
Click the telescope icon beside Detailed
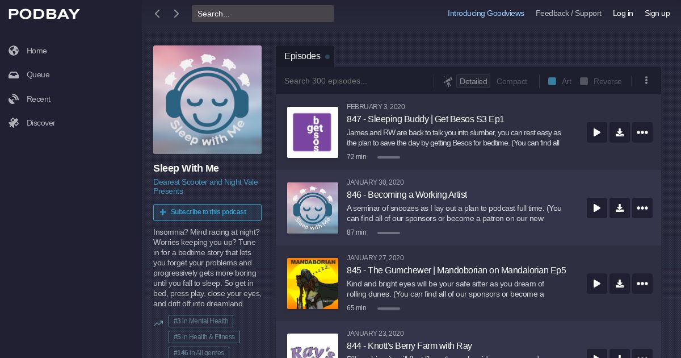[x=448, y=81]
